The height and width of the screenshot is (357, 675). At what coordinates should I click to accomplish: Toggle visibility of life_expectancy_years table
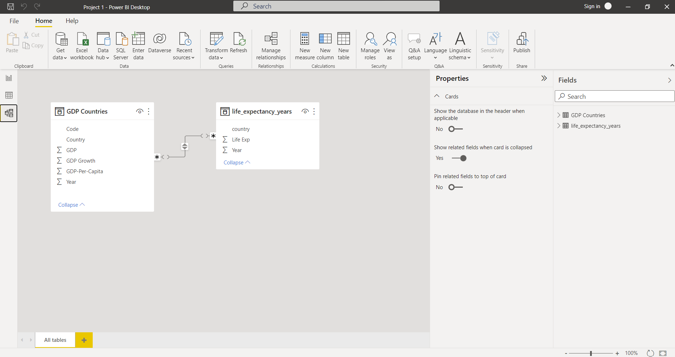click(x=305, y=111)
